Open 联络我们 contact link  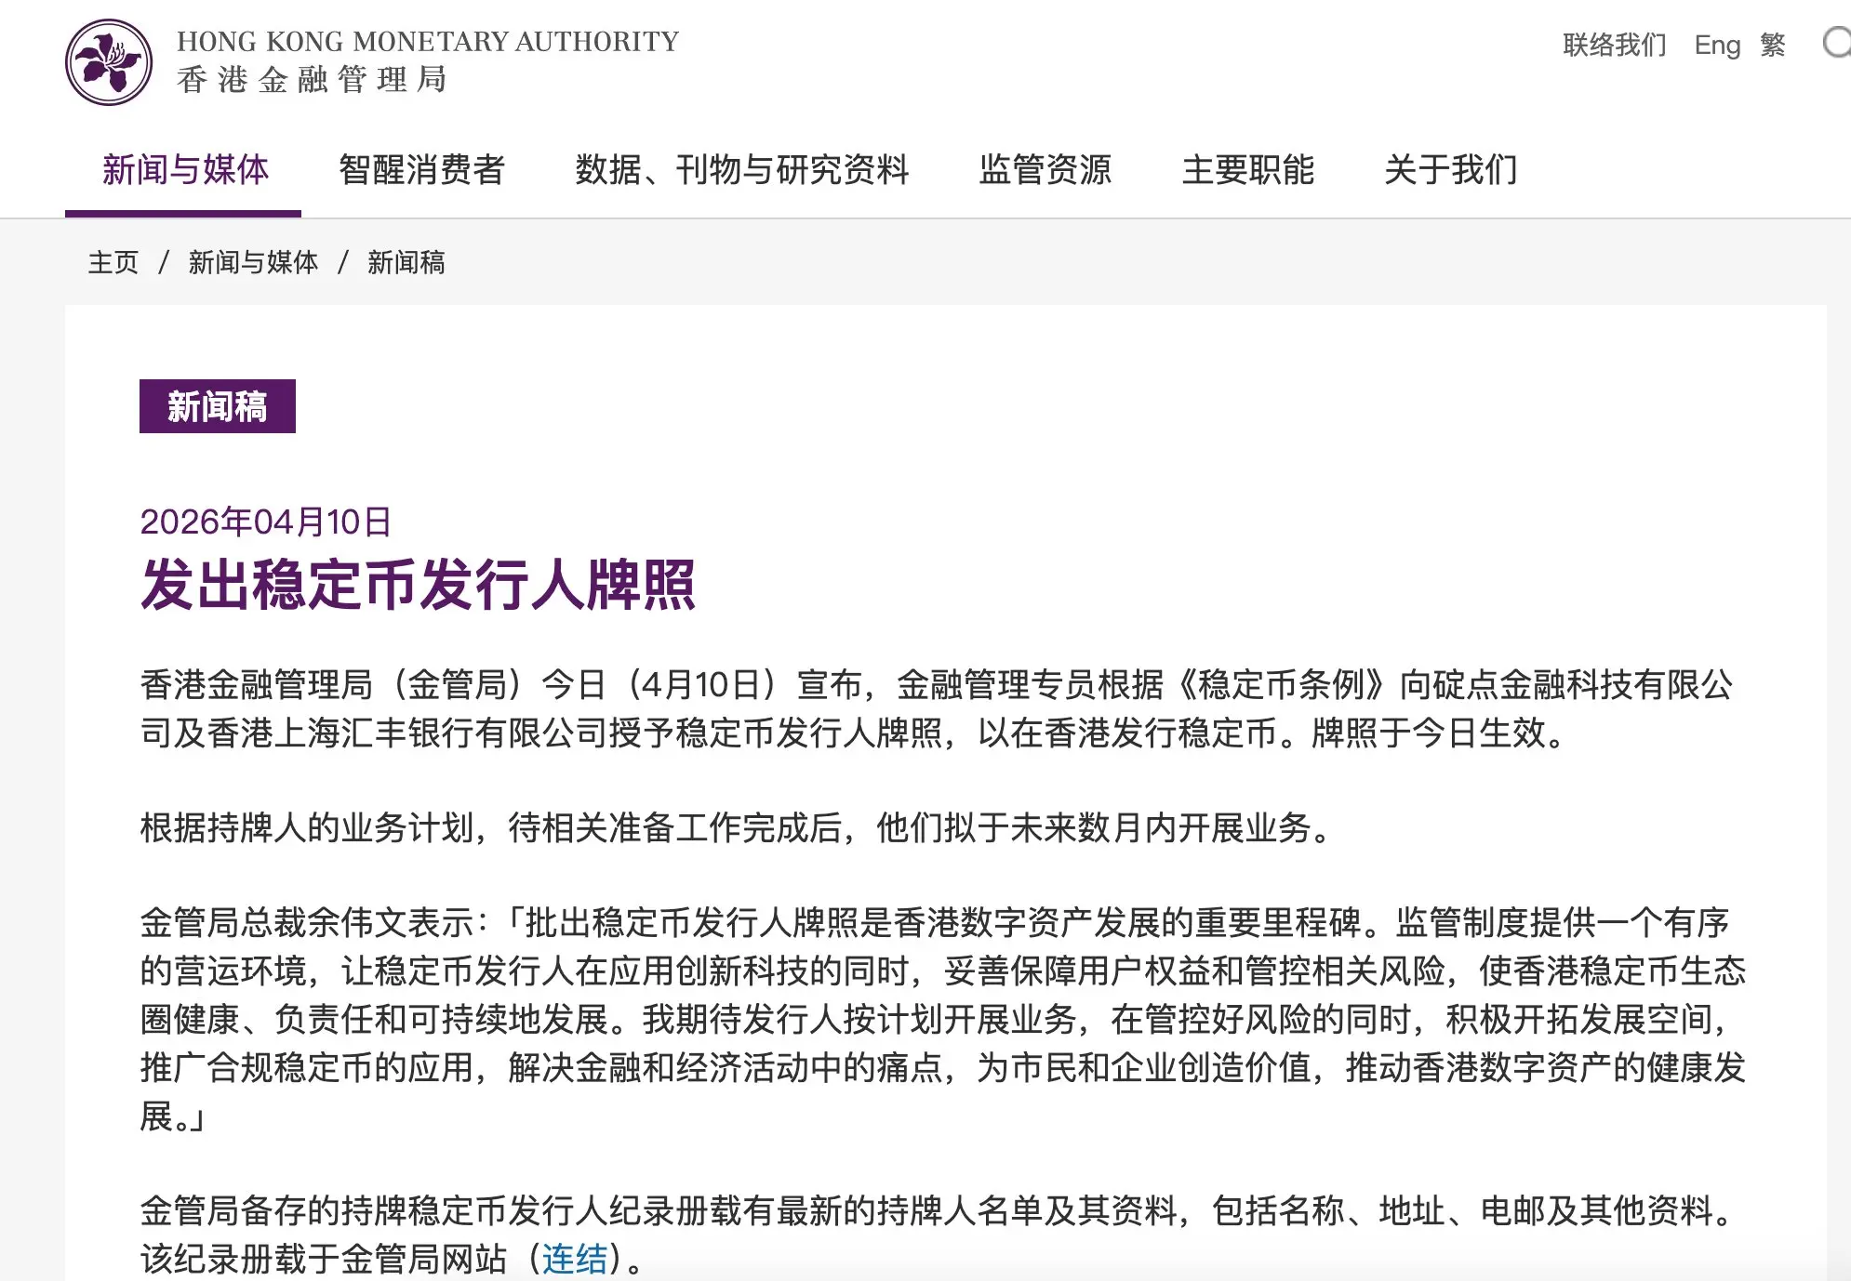click(x=1615, y=45)
